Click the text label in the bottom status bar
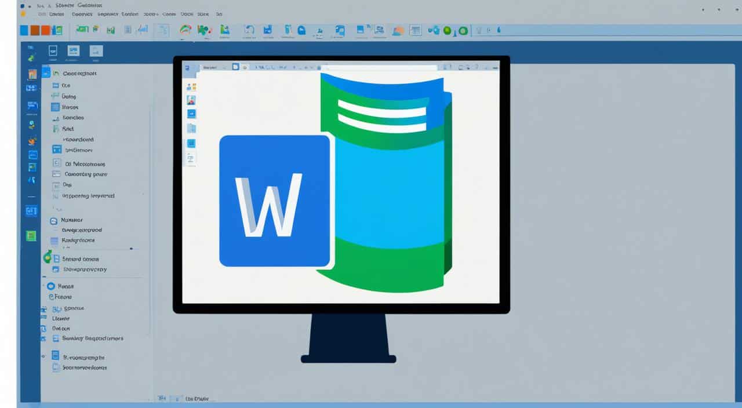This screenshot has height=408, width=742. (196, 399)
